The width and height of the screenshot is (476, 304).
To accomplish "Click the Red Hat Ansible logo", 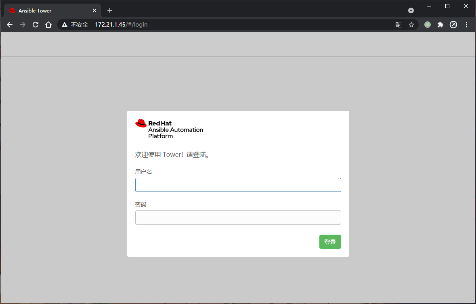I will pos(169,129).
